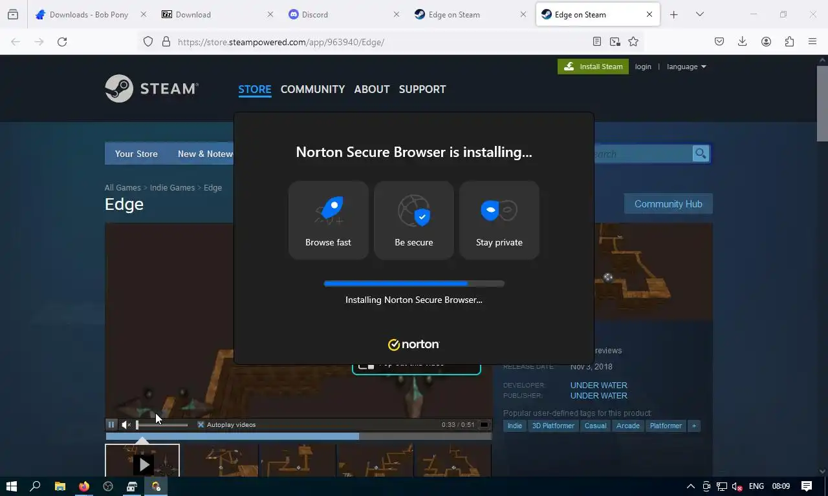Image resolution: width=828 pixels, height=496 pixels.
Task: Expand the language dropdown
Action: click(x=686, y=67)
